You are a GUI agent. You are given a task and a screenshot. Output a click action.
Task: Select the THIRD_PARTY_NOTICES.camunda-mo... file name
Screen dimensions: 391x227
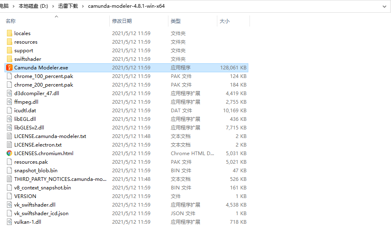coord(60,179)
